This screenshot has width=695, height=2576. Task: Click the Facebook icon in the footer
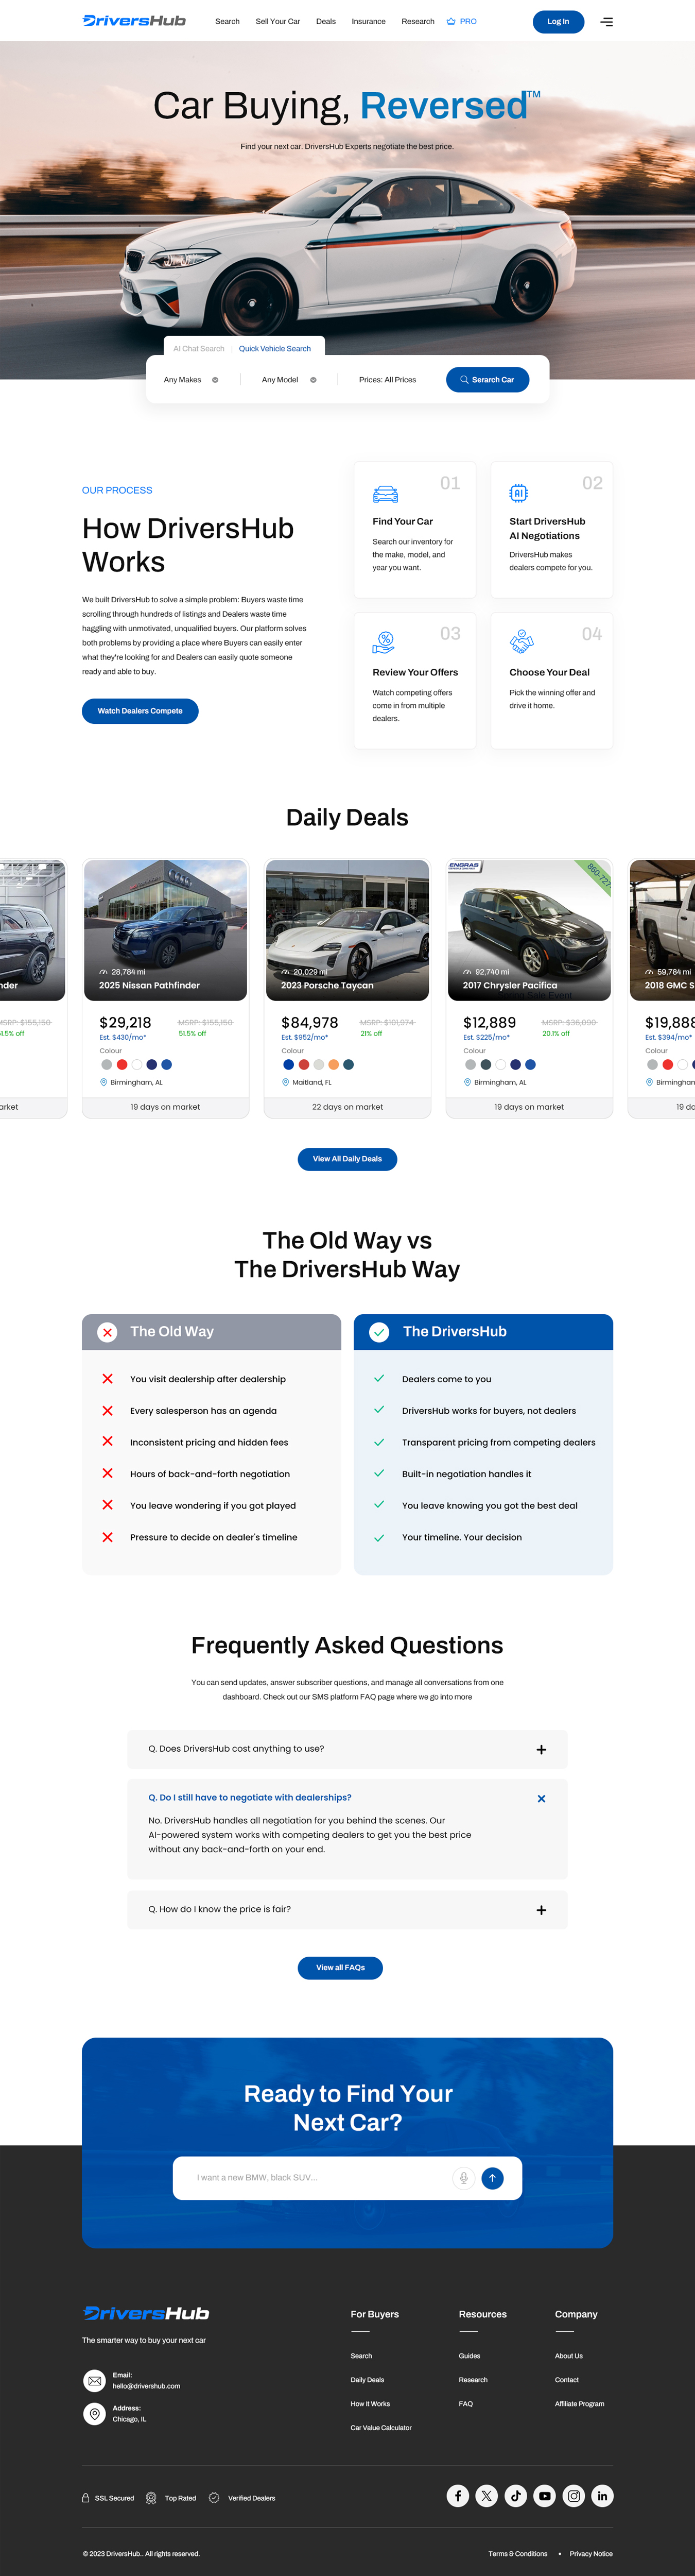tap(457, 2495)
